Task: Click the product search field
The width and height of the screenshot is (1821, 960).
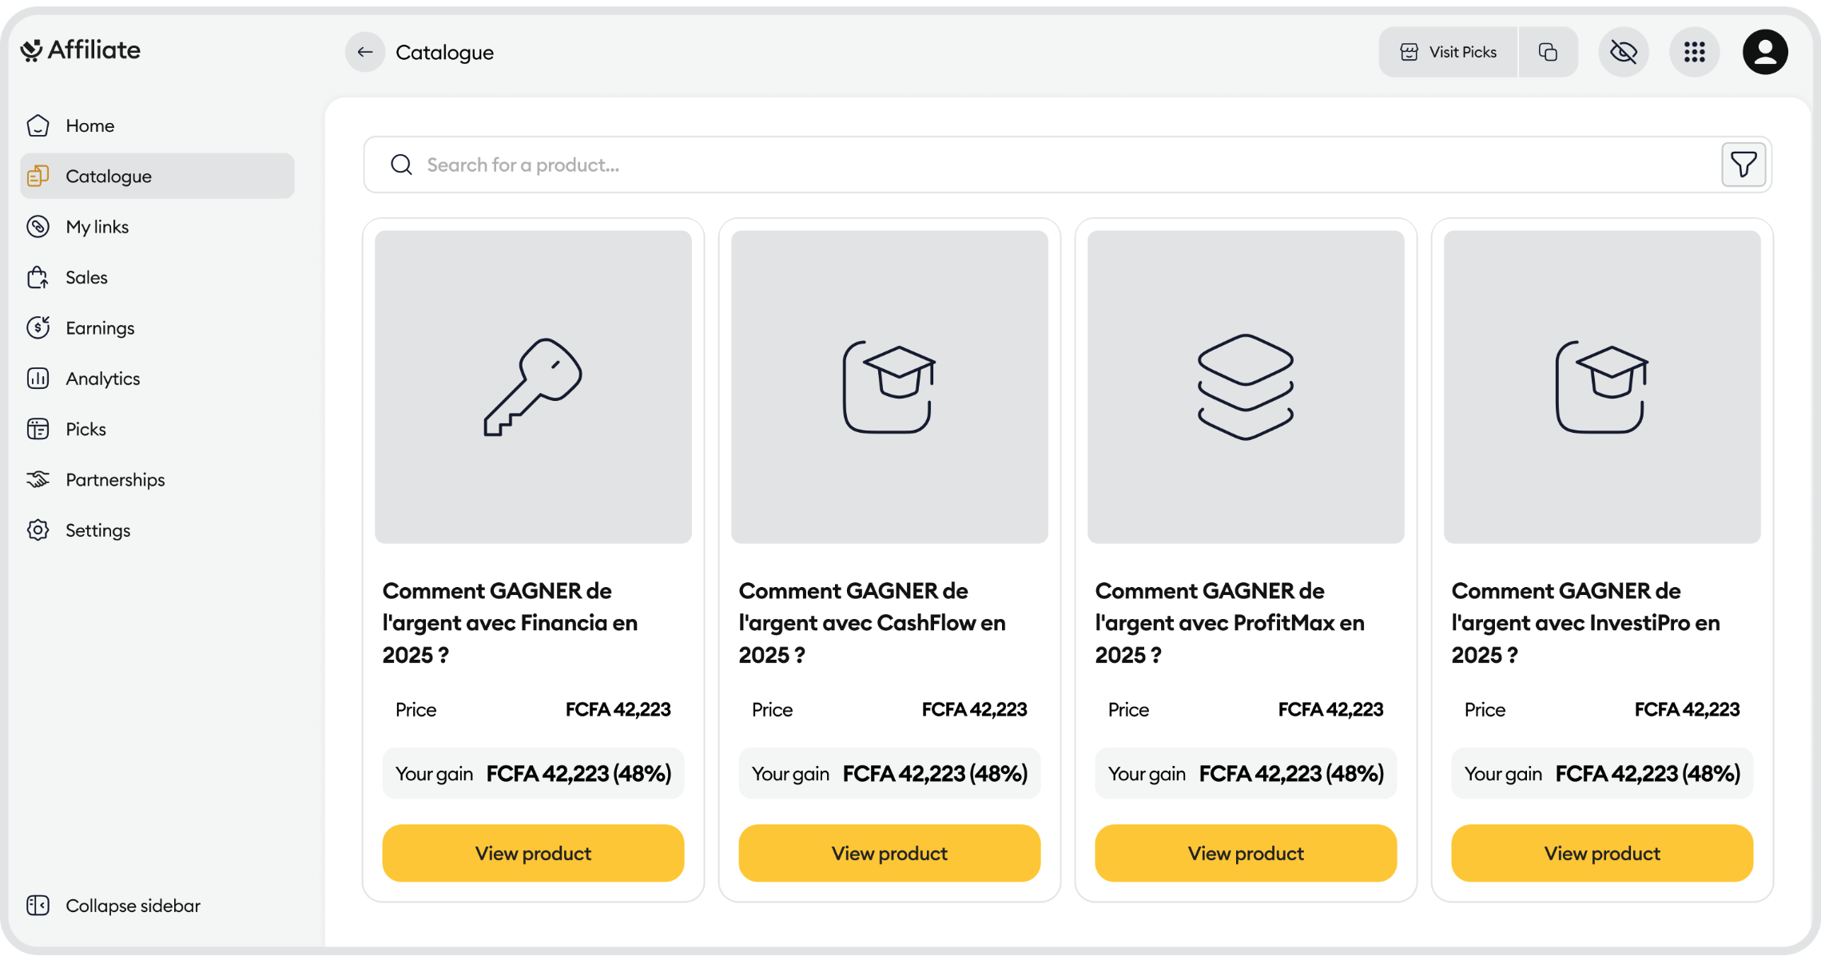Action: 1039,165
